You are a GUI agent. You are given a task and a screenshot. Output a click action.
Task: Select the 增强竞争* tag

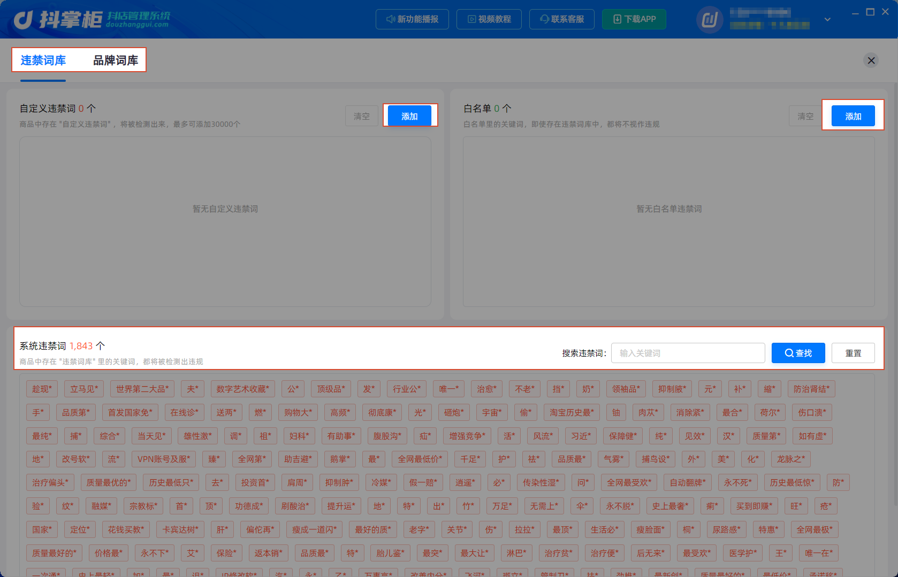click(x=467, y=436)
